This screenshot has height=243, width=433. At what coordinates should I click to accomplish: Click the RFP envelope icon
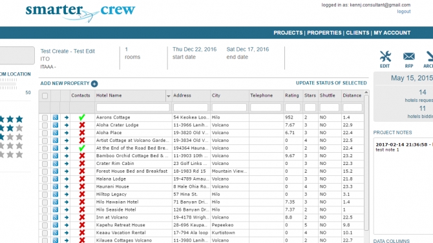click(408, 57)
